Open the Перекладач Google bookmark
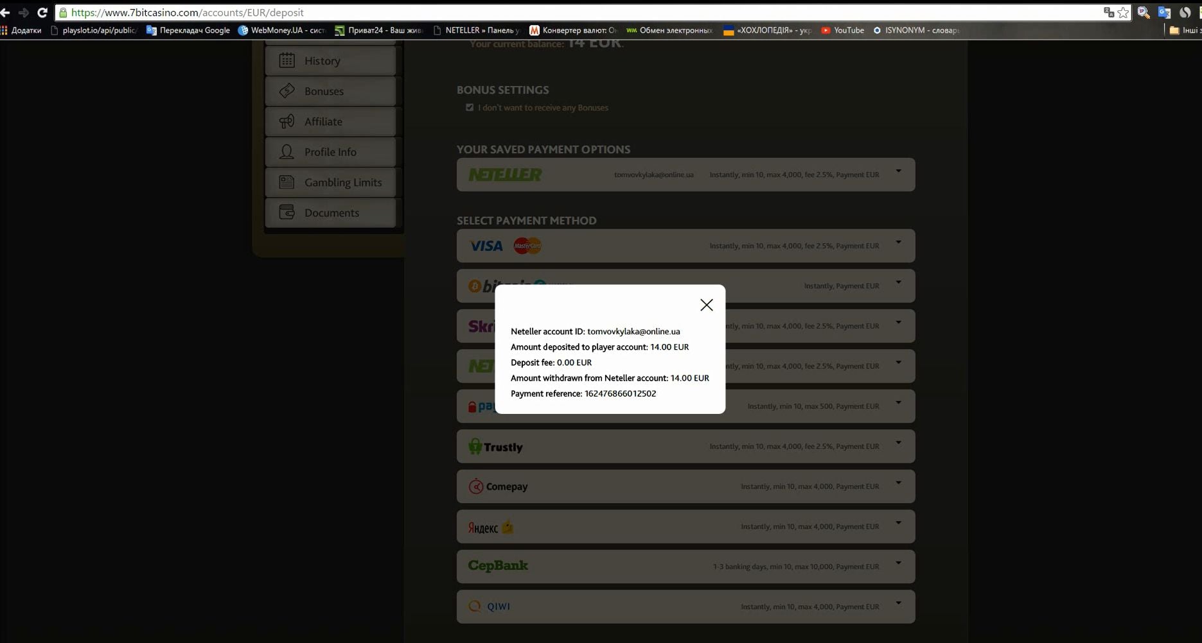This screenshot has height=643, width=1202. click(x=188, y=30)
